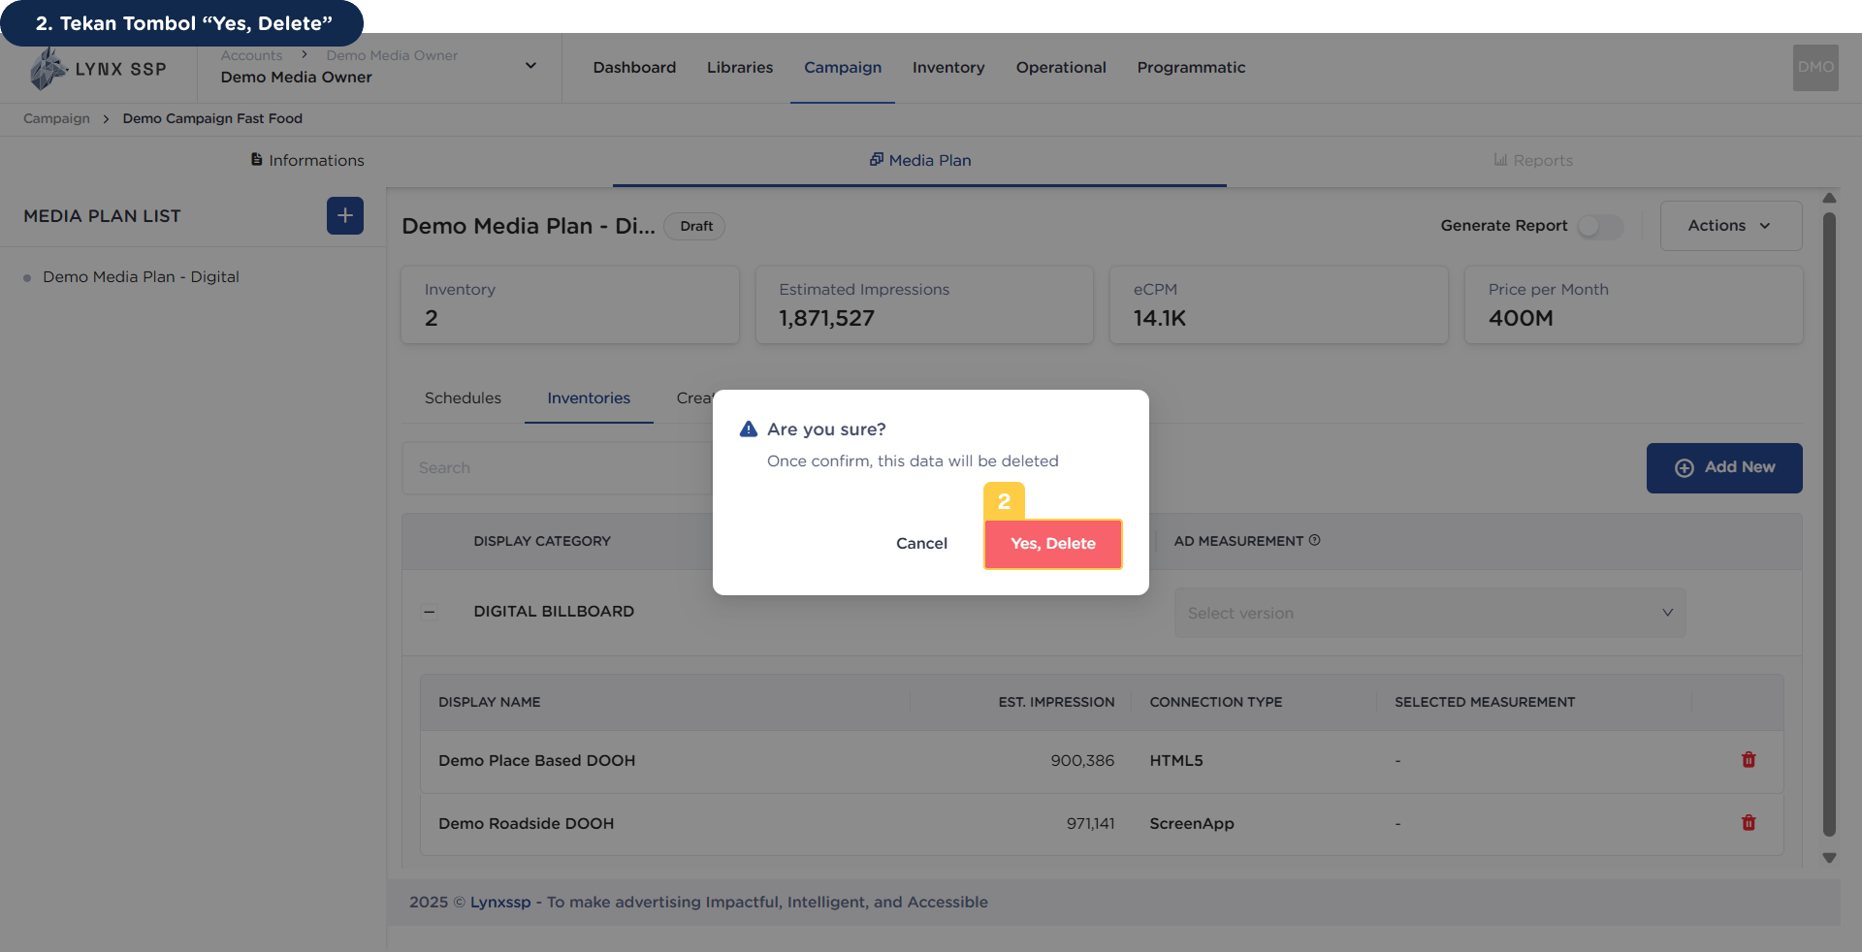The width and height of the screenshot is (1862, 952).
Task: Confirm with Yes, Delete button
Action: coord(1053,544)
